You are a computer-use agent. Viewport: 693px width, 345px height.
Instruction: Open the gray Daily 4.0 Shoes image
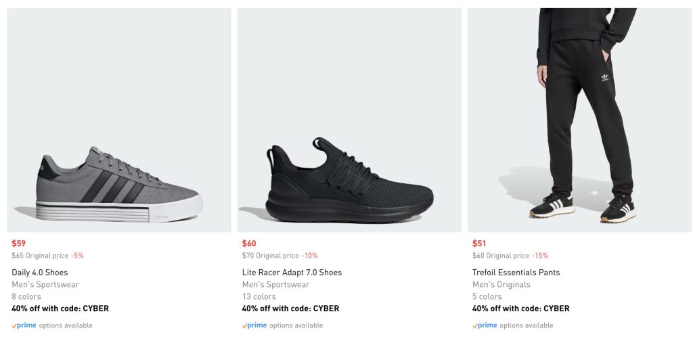click(x=119, y=120)
